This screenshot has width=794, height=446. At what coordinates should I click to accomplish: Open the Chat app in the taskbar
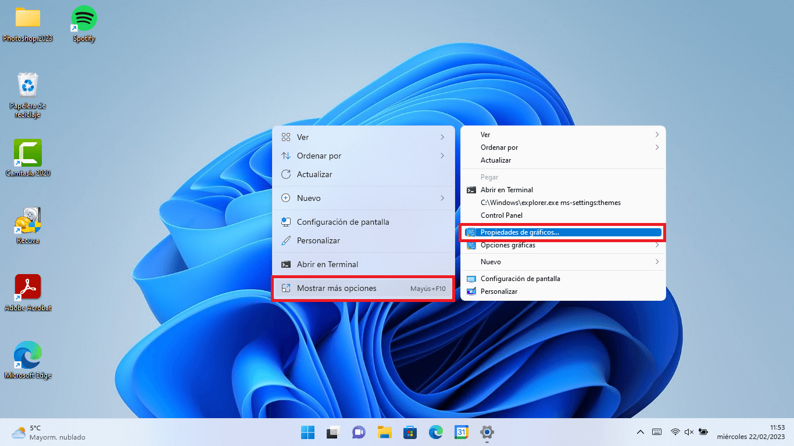pyautogui.click(x=359, y=433)
